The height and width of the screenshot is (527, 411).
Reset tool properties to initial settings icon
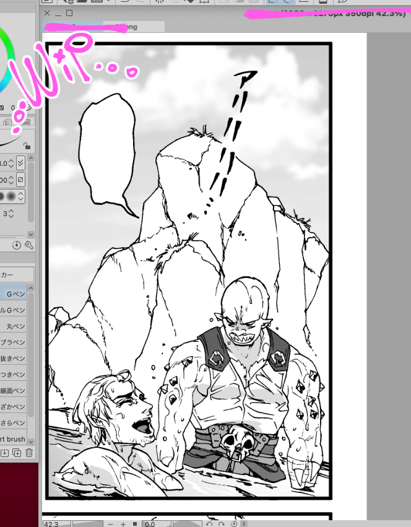pos(17,245)
